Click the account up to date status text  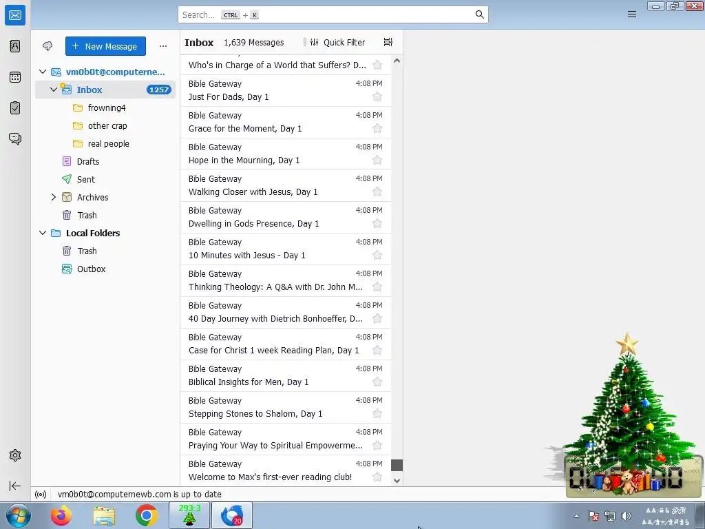[139, 495]
